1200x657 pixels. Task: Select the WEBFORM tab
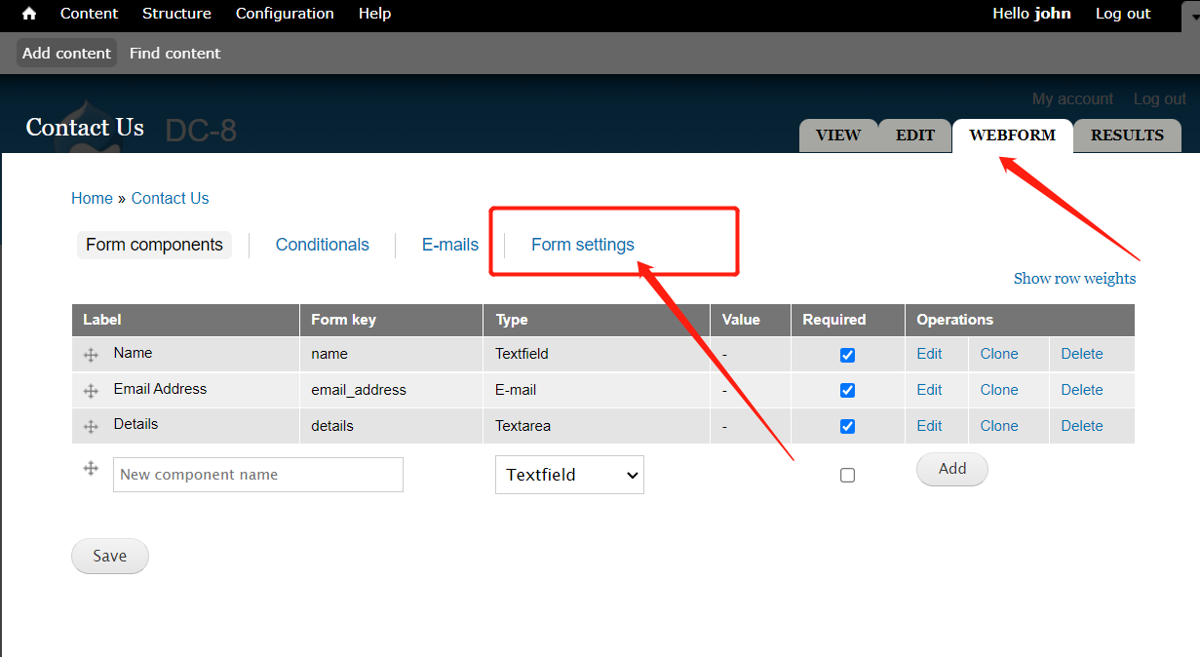(1012, 135)
